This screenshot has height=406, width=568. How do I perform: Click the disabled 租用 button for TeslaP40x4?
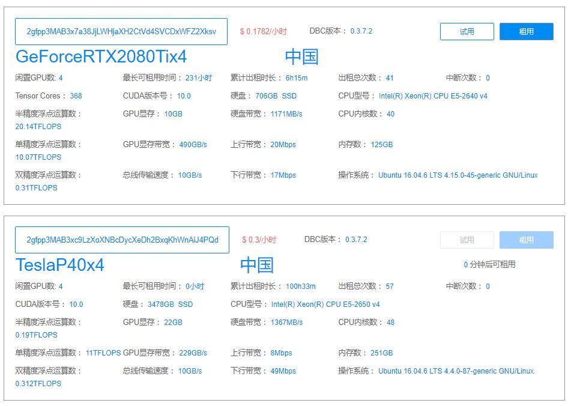[x=527, y=240]
